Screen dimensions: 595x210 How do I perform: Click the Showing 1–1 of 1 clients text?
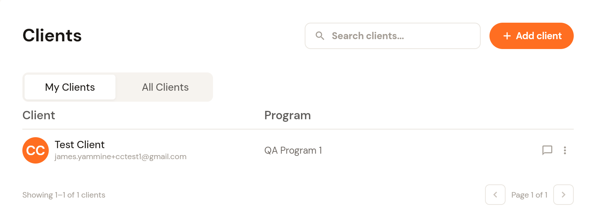click(x=64, y=195)
